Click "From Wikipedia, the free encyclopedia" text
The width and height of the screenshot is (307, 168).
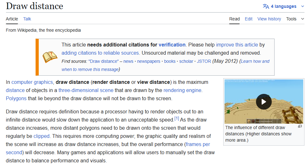[x=43, y=30]
